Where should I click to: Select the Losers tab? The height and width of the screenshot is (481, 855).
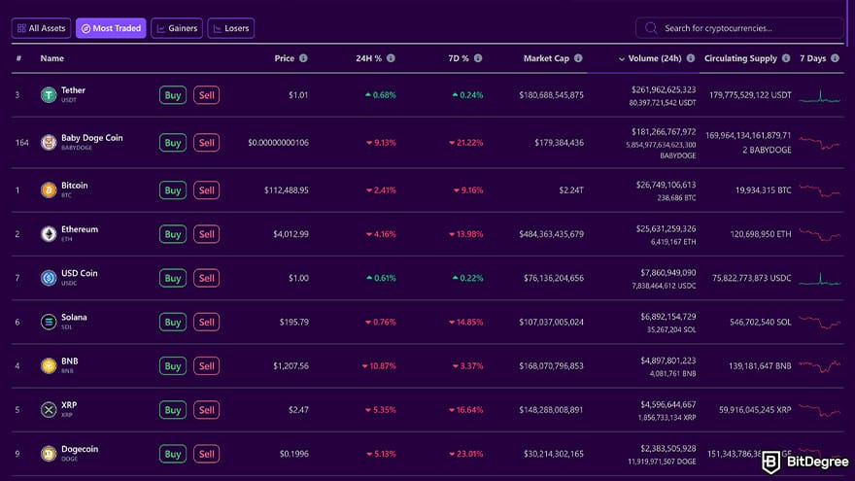230,28
